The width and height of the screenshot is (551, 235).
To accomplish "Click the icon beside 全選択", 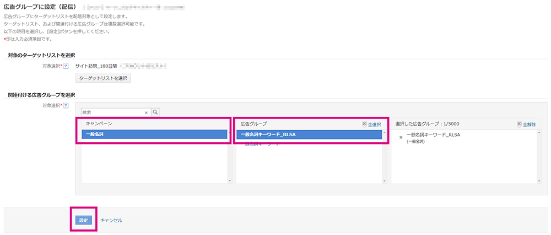I will 364,124.
